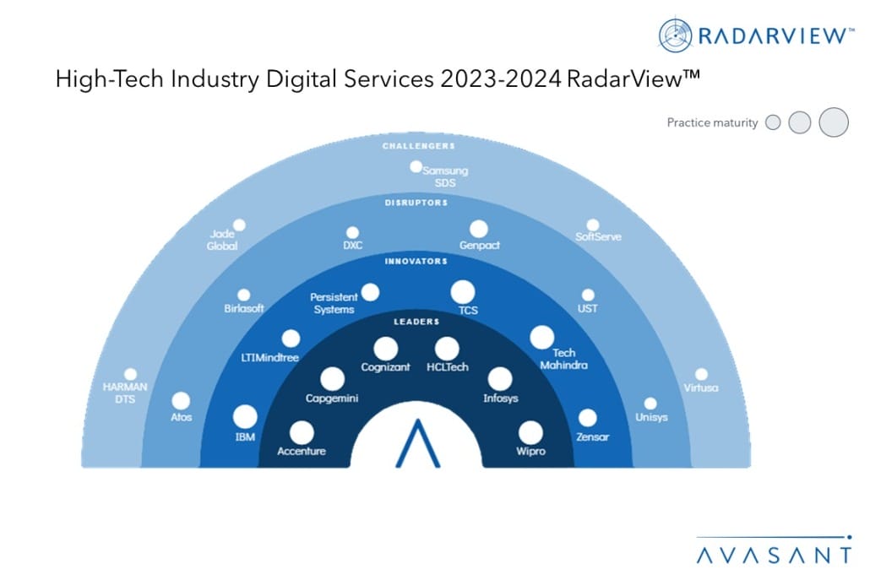This screenshot has width=870, height=580.
Task: Select the Samsung SDS marker under Challengers
Action: 416,166
